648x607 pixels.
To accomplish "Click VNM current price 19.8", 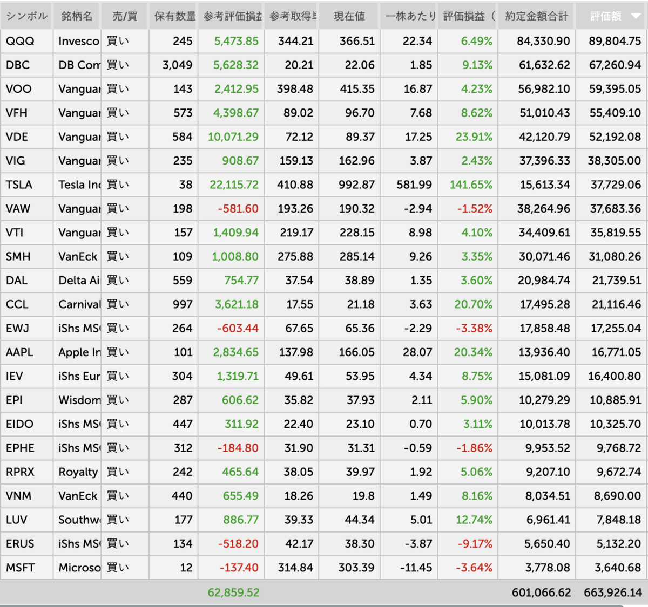I will [363, 496].
